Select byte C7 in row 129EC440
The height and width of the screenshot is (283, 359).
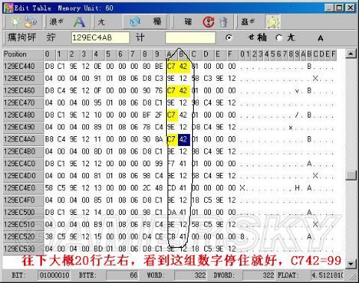click(x=171, y=67)
